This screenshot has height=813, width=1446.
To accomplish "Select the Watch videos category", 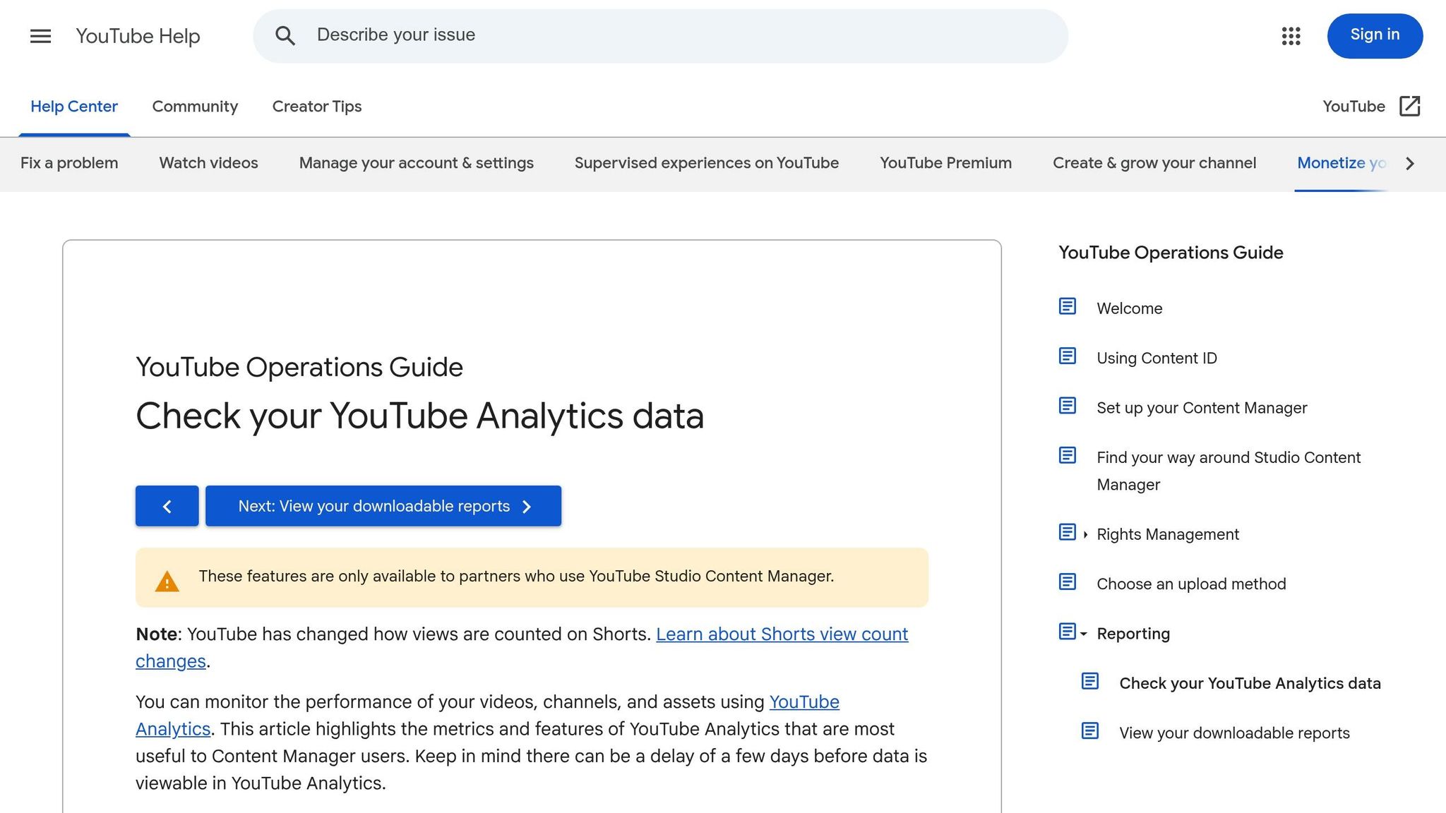I will coord(208,163).
